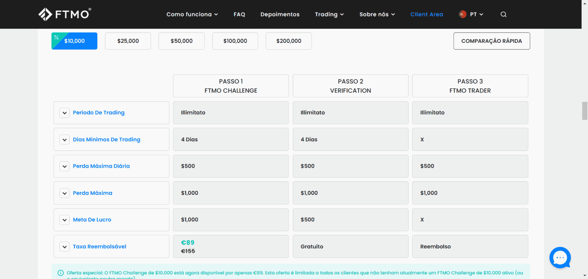
Task: Switch to the $100,000 account size
Action: tap(235, 41)
